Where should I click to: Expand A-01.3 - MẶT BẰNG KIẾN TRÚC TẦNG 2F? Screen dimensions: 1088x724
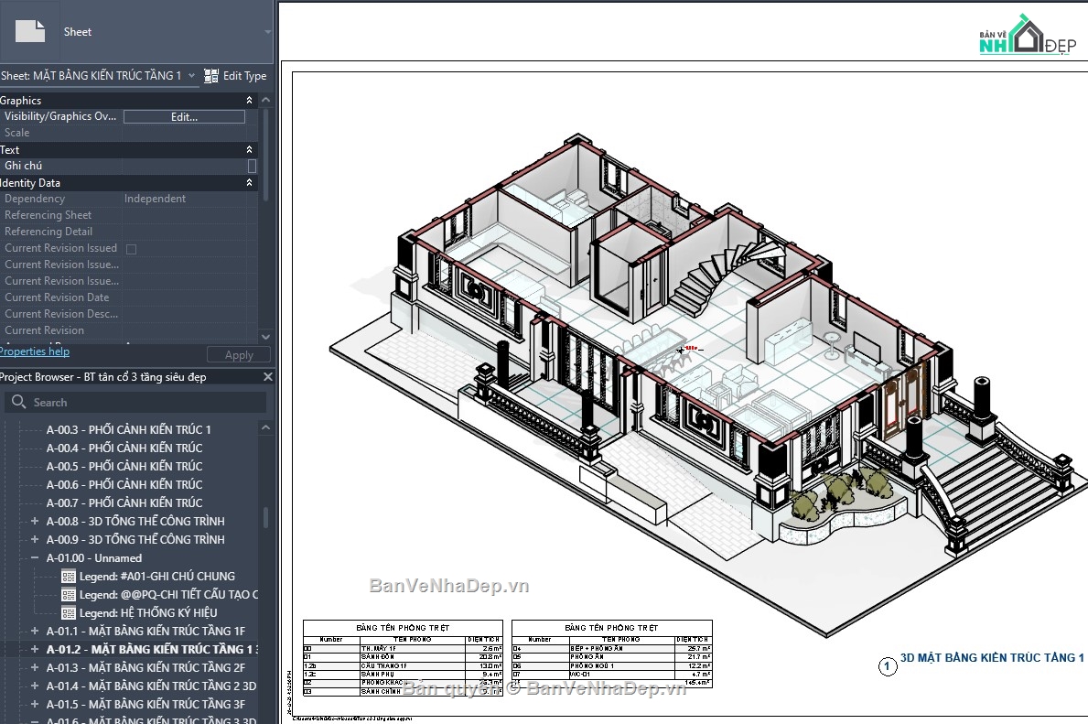pos(35,667)
